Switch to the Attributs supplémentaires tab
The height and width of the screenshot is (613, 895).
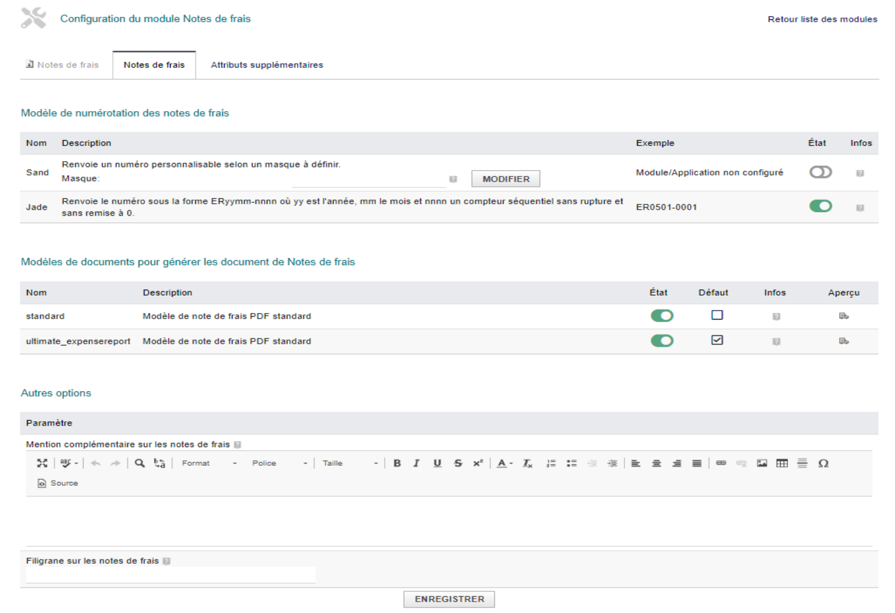point(267,65)
